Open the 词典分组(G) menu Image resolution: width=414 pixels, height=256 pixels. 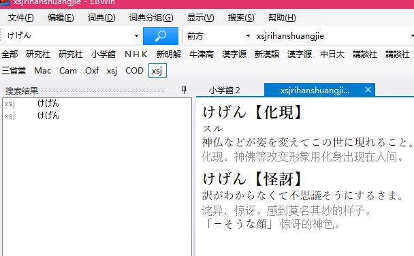151,18
